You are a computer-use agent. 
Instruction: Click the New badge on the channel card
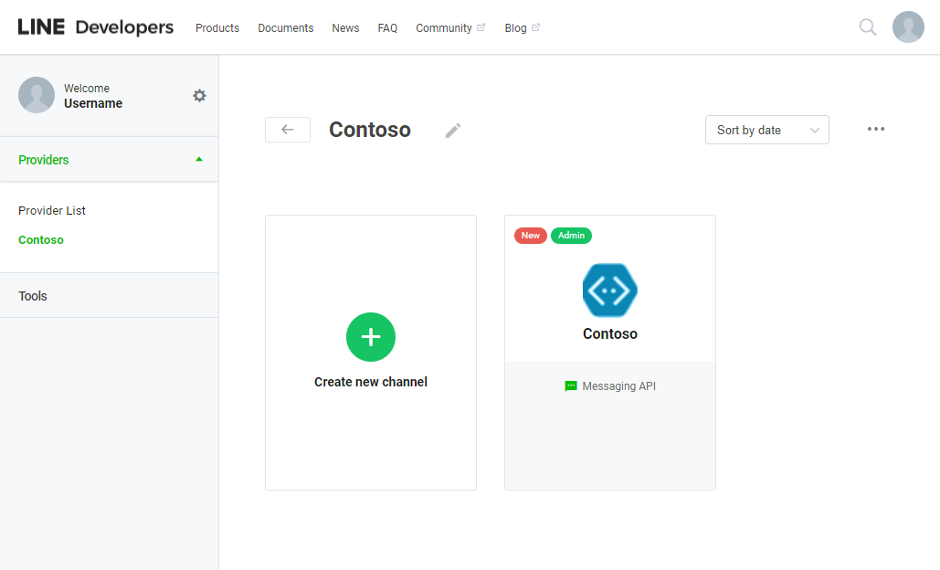click(530, 235)
